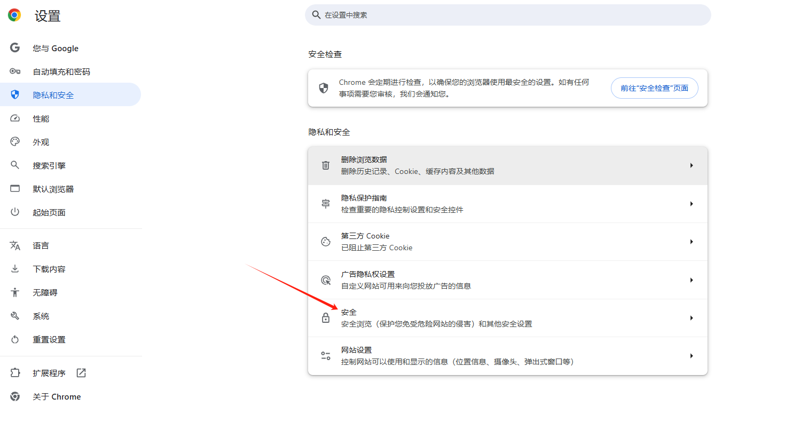Screen dimensions: 809x438
Task: Select 自动填充和密码 in sidebar
Action: coord(70,71)
